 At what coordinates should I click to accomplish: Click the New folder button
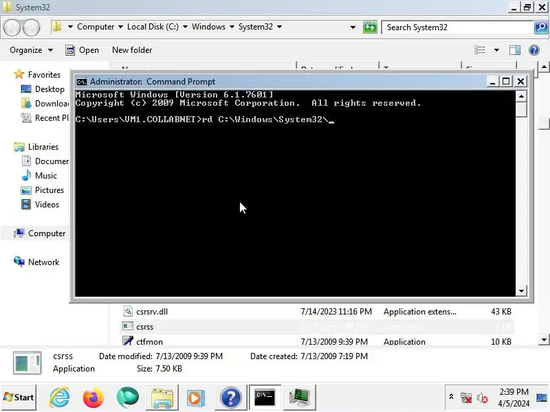[x=132, y=50]
